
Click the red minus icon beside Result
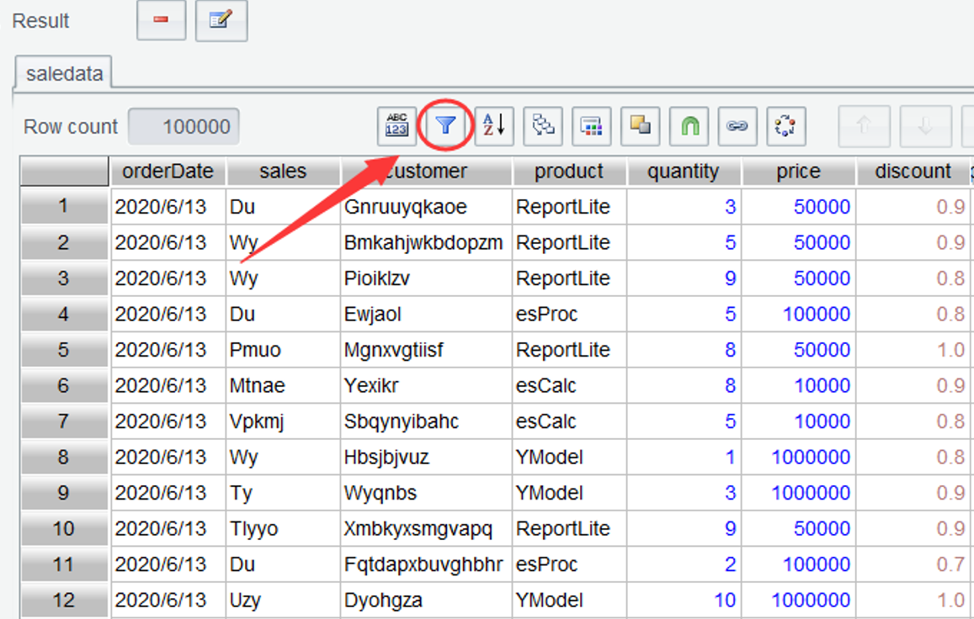click(161, 20)
